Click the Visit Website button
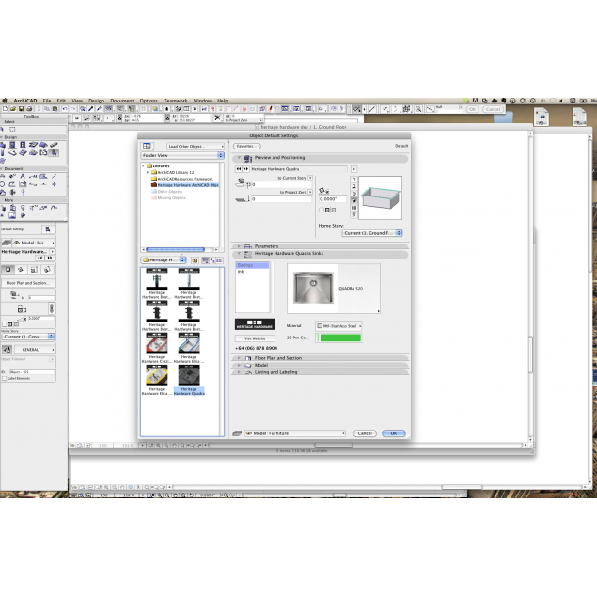This screenshot has width=597, height=597. [x=255, y=338]
